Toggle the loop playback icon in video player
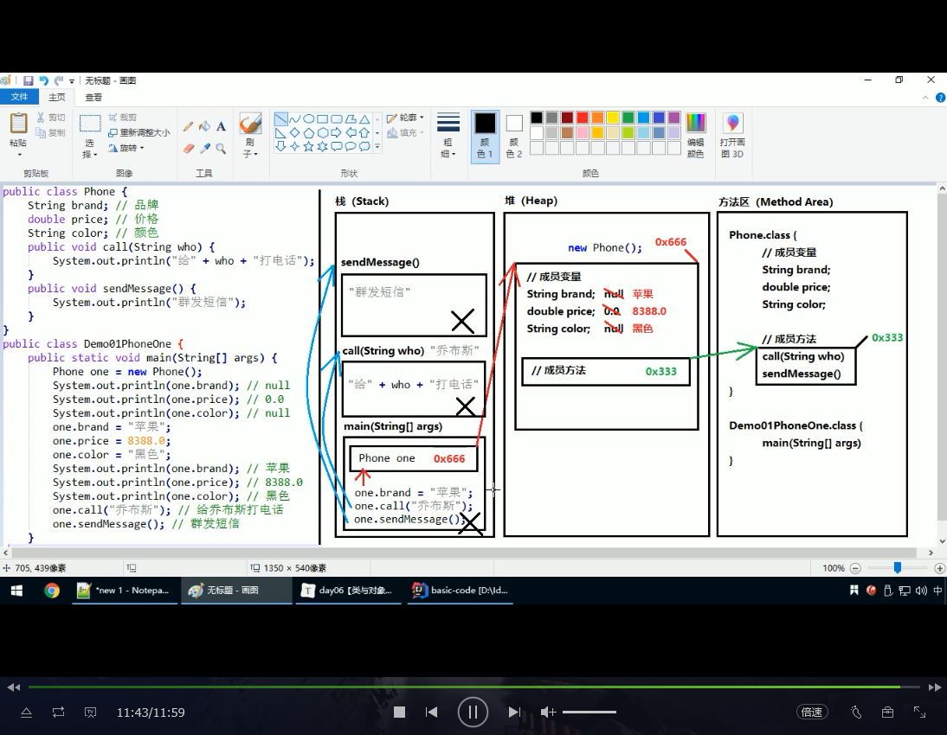 coord(58,713)
